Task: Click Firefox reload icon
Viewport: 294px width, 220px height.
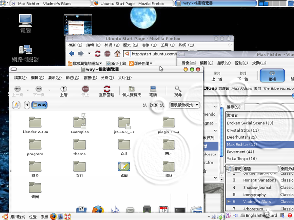Action: [x=98, y=54]
